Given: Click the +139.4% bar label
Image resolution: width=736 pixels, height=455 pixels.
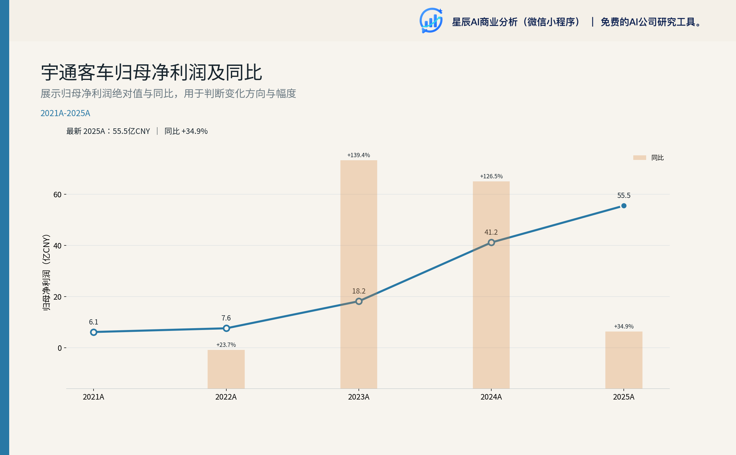Looking at the screenshot, I should [x=358, y=155].
